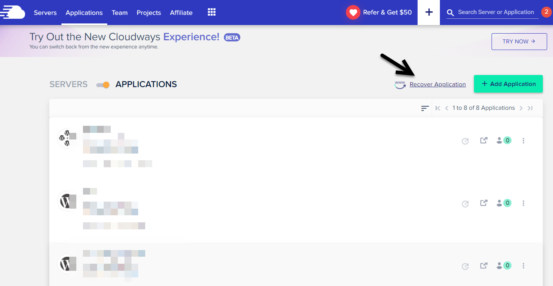Open the Applications nav tab
This screenshot has width=553, height=286.
click(x=84, y=13)
